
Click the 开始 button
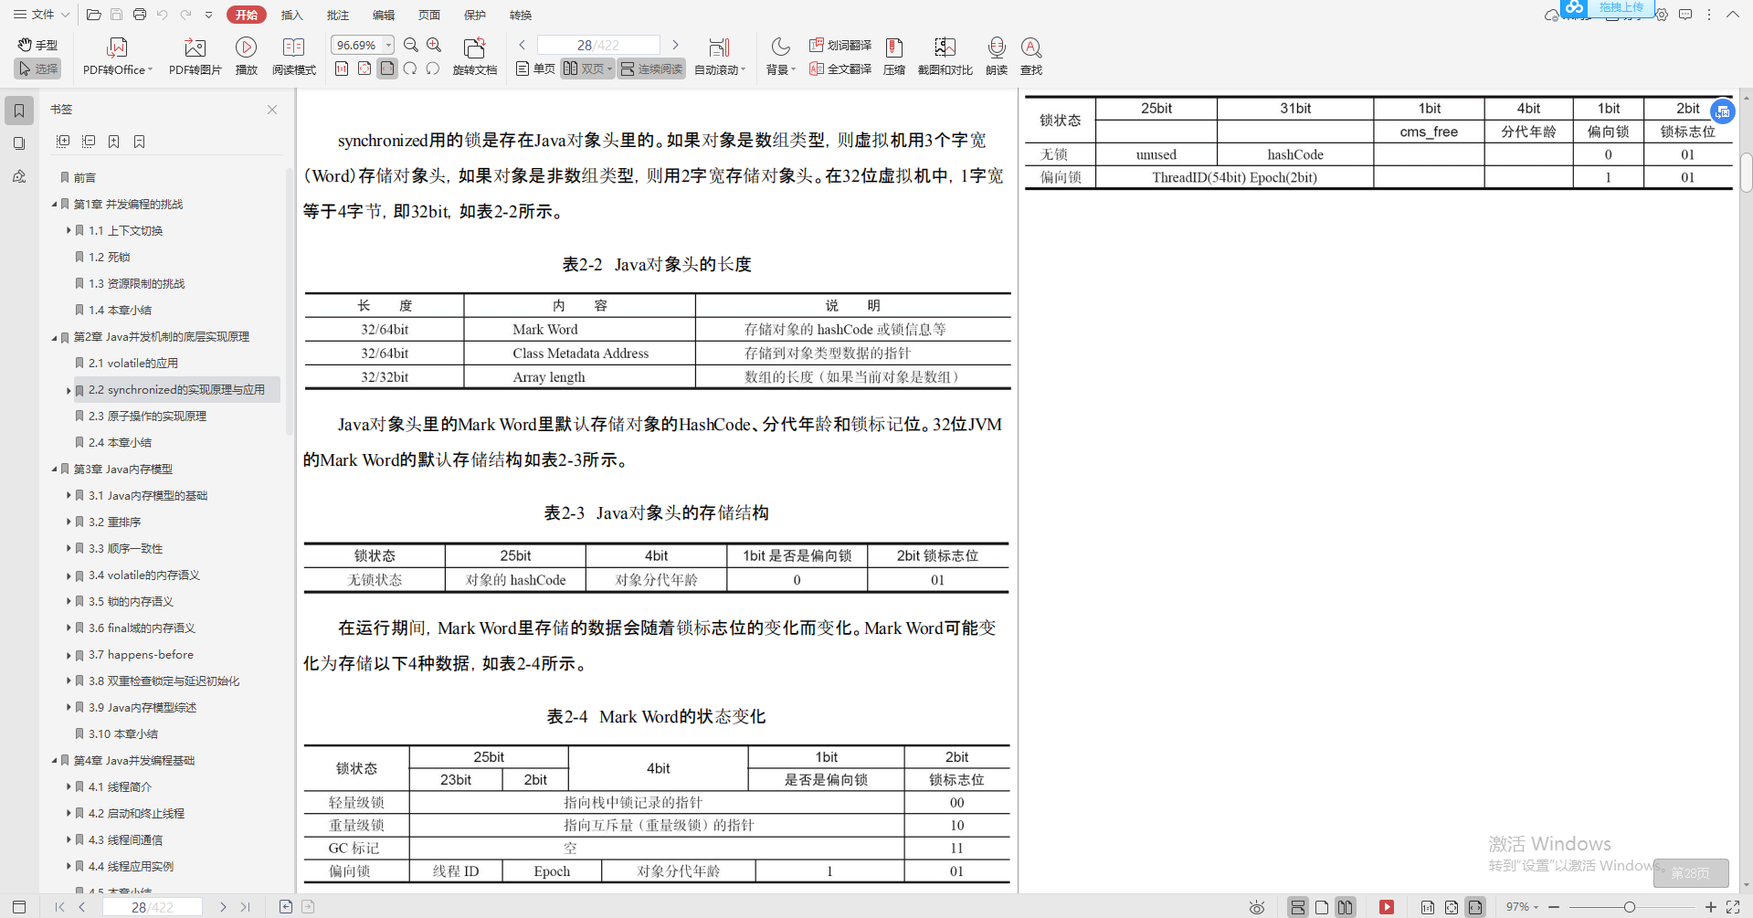[x=244, y=15]
